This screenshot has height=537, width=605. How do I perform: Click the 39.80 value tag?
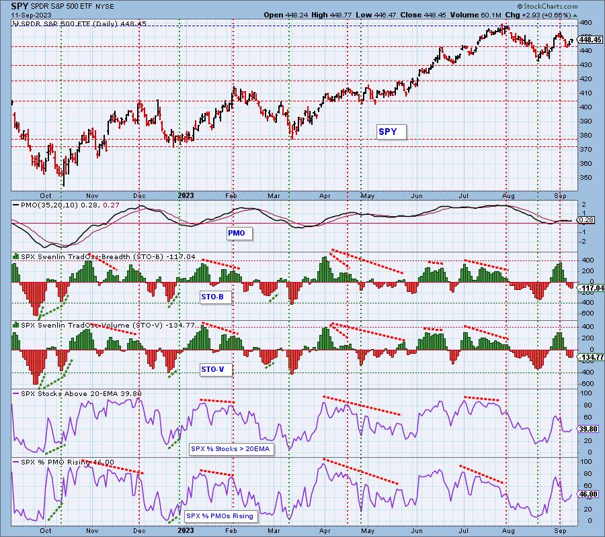coord(588,429)
